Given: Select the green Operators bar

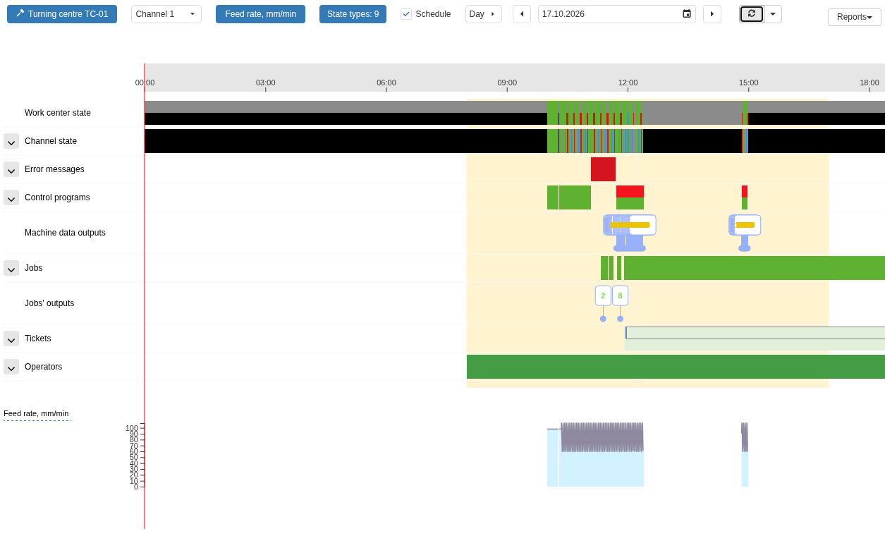Looking at the screenshot, I should coord(676,367).
